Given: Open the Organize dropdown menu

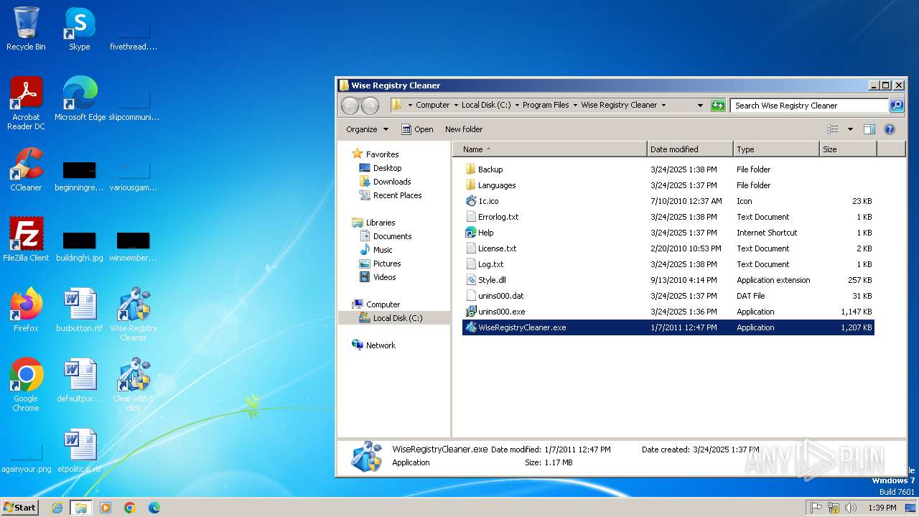Looking at the screenshot, I should [367, 129].
